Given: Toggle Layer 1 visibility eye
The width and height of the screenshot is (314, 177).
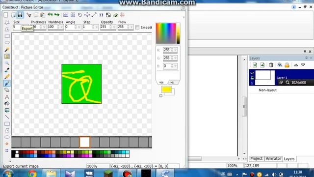Looking at the screenshot, I should pyautogui.click(x=252, y=73).
